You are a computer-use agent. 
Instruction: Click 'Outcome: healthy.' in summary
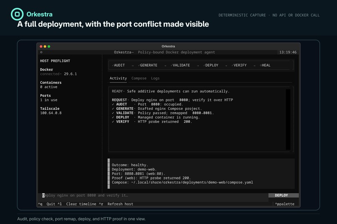pos(130,165)
